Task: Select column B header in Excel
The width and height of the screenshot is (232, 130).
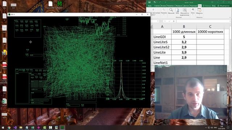Action: coord(184,26)
